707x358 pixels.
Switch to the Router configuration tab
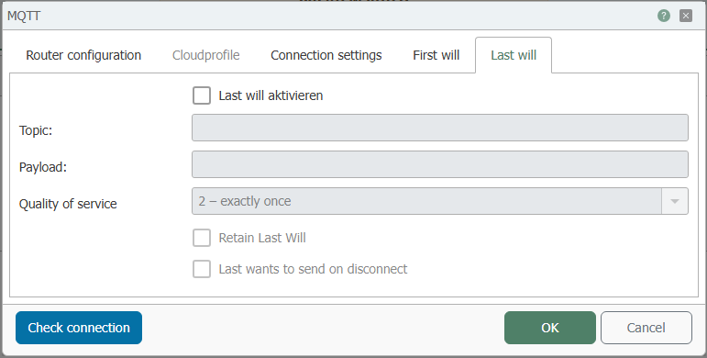pos(83,55)
